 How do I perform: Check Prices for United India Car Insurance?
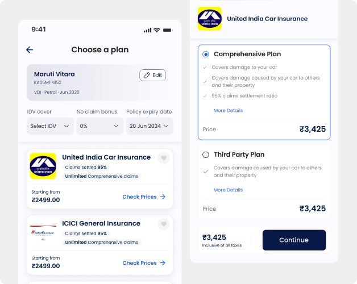tap(144, 197)
